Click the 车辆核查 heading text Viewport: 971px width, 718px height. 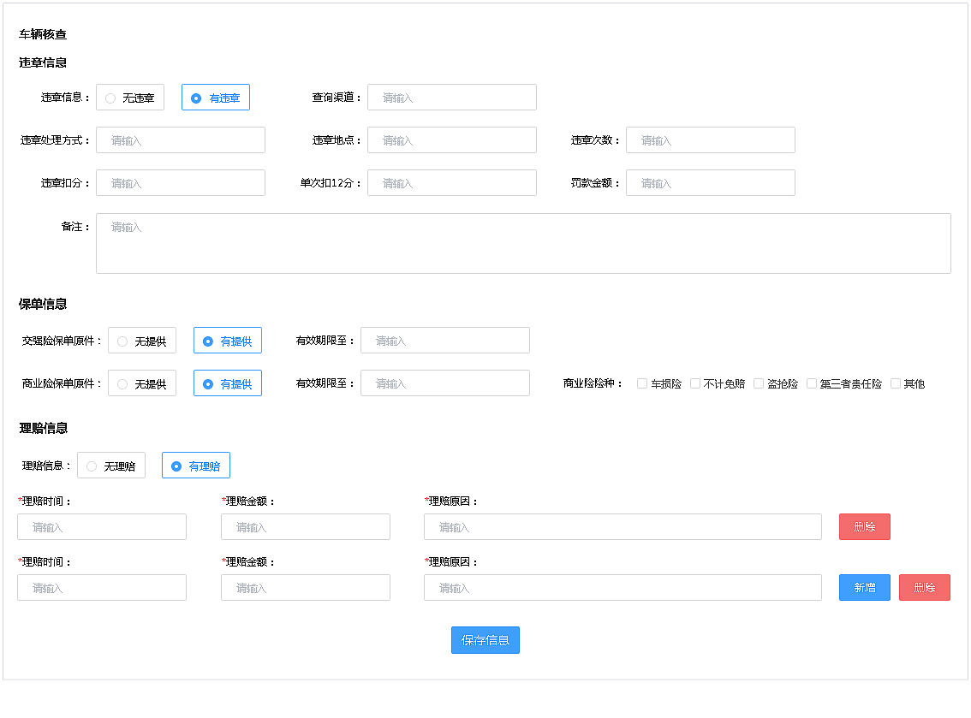coord(43,34)
